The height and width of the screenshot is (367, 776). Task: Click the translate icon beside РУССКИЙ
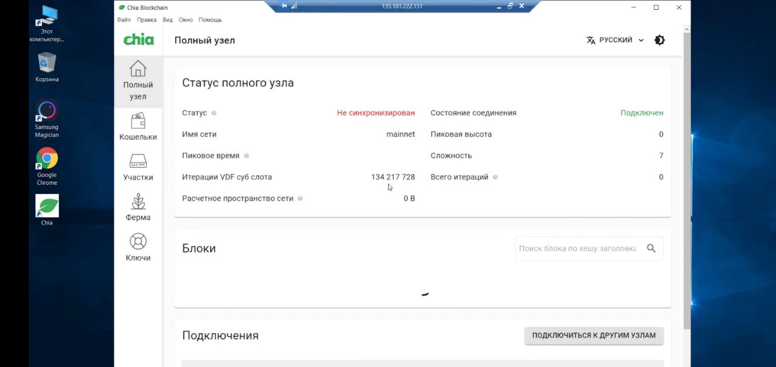[x=590, y=40]
